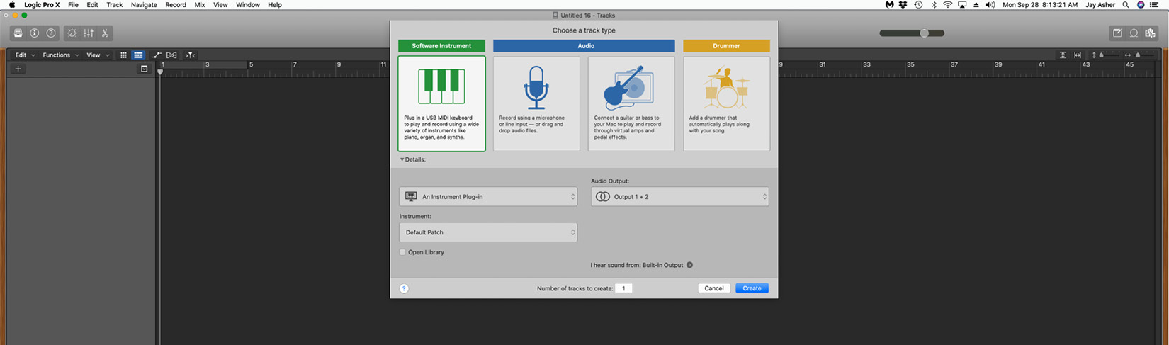Enable the Open Library checkbox
Viewport: 1169px width, 345px height.
tap(402, 252)
